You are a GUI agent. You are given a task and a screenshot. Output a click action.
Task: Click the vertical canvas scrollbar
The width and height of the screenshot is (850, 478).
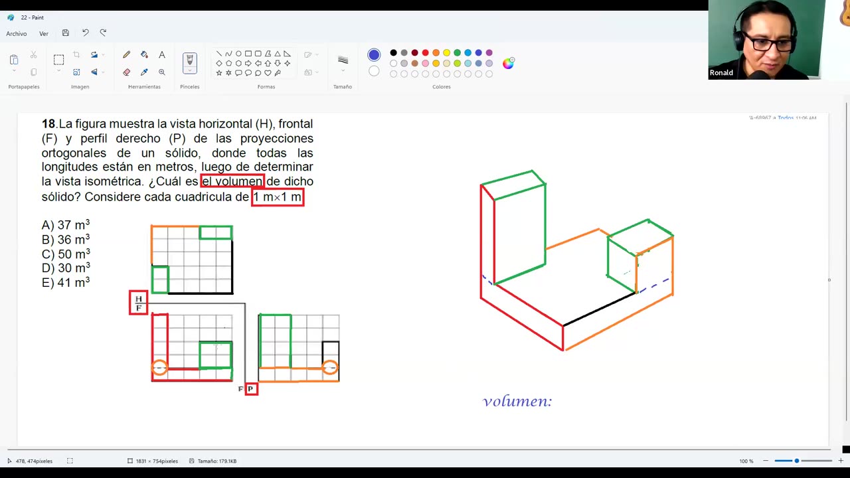click(x=847, y=262)
